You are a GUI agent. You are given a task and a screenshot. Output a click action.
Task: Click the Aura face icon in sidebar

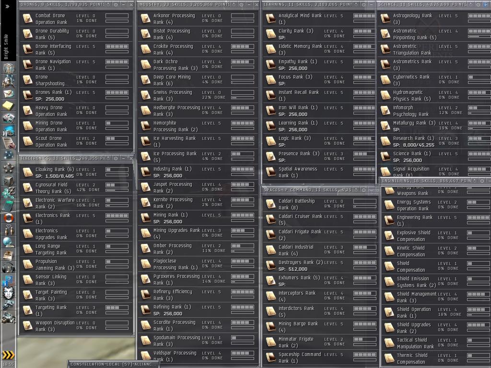(x=9, y=293)
